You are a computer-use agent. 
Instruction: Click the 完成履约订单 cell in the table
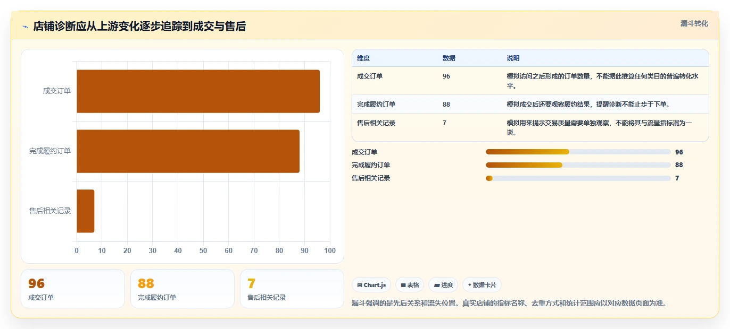(x=376, y=105)
